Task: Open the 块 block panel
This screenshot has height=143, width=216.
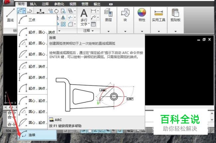Action: click(x=125, y=15)
